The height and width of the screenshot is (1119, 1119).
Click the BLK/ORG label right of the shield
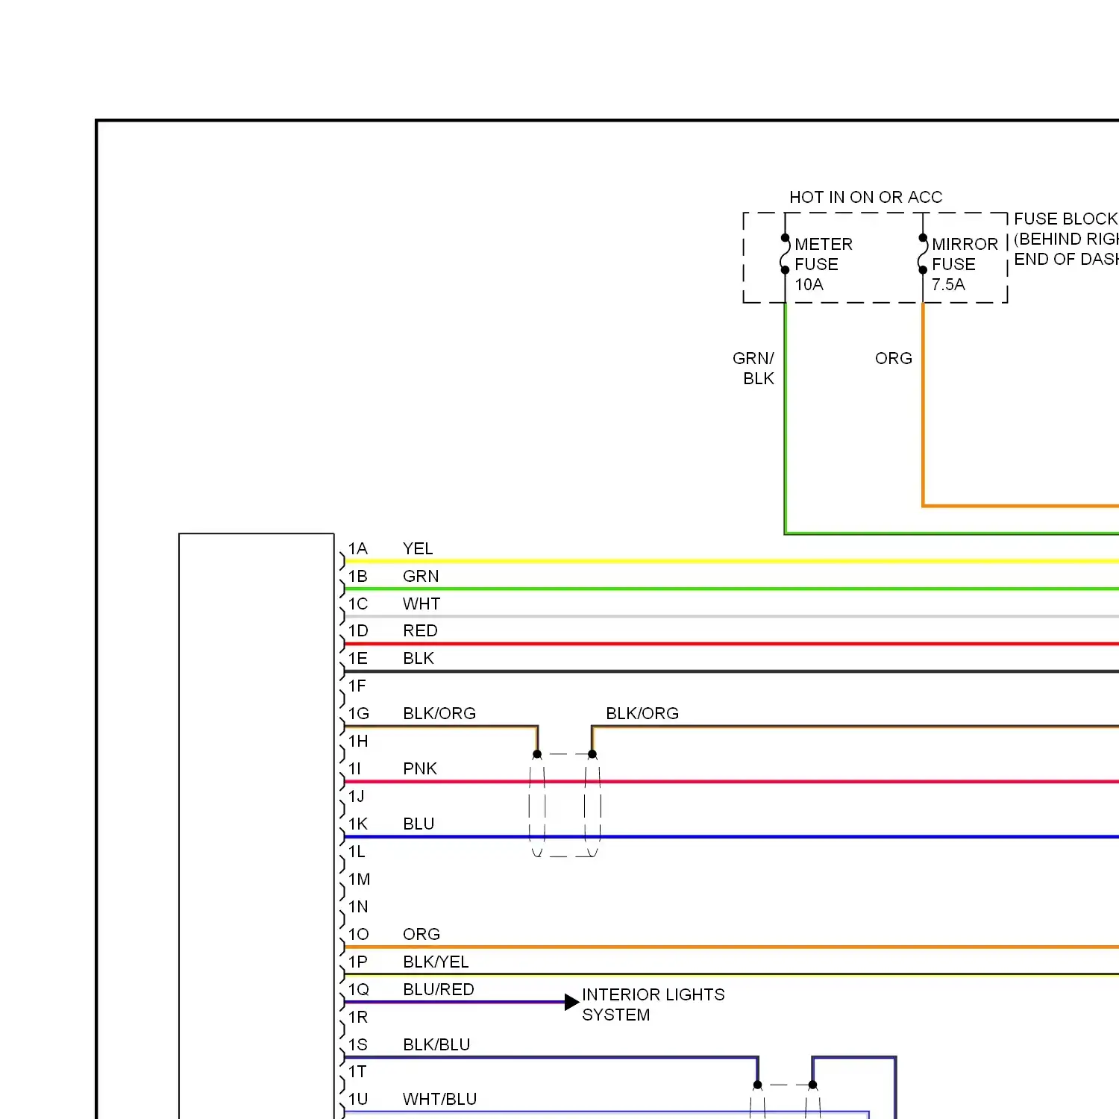point(642,714)
